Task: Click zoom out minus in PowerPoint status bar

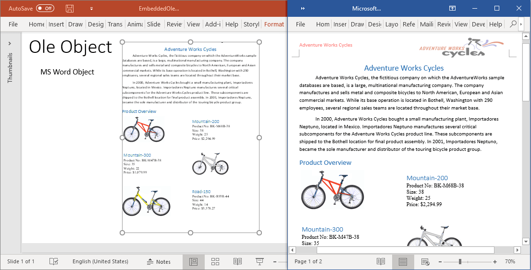Action: pos(275,261)
